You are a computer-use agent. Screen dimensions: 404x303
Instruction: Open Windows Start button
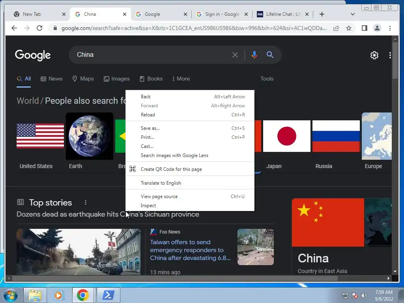pos(10,295)
